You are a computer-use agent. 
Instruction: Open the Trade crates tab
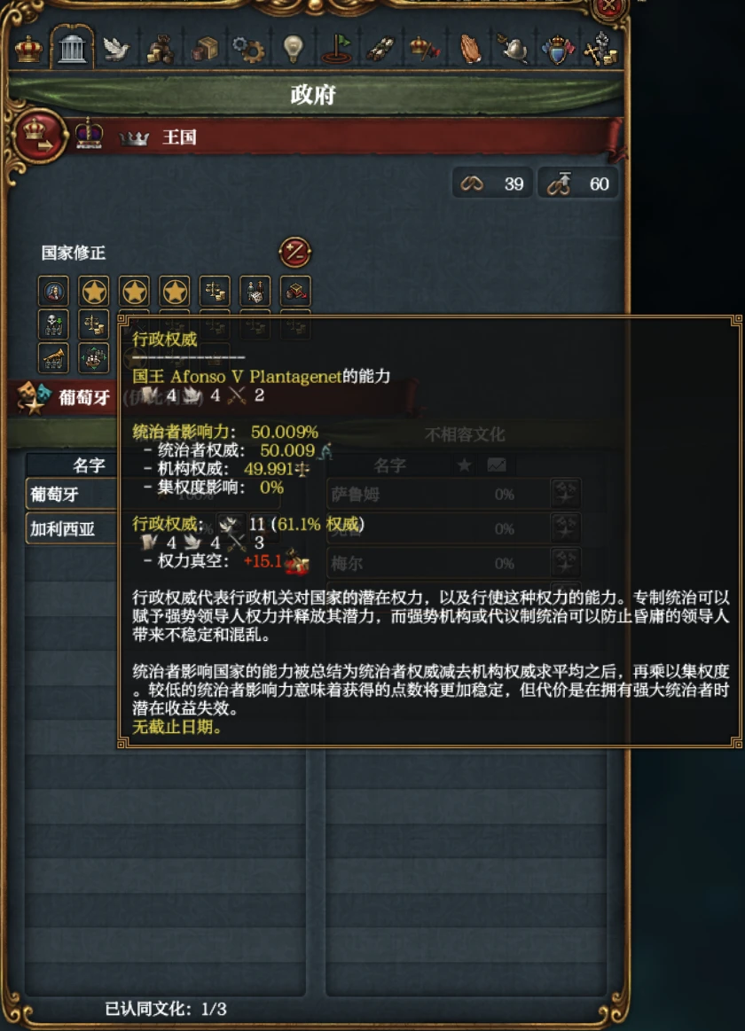205,50
